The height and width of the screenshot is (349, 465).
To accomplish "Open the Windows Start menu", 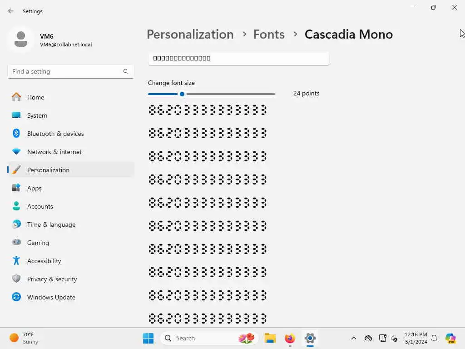I will pos(148,338).
